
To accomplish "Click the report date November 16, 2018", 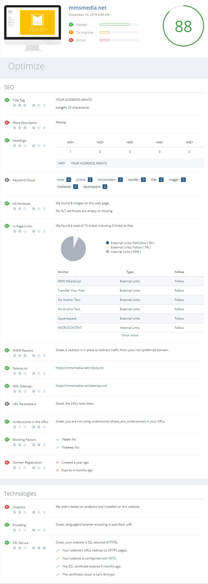I will [89, 15].
